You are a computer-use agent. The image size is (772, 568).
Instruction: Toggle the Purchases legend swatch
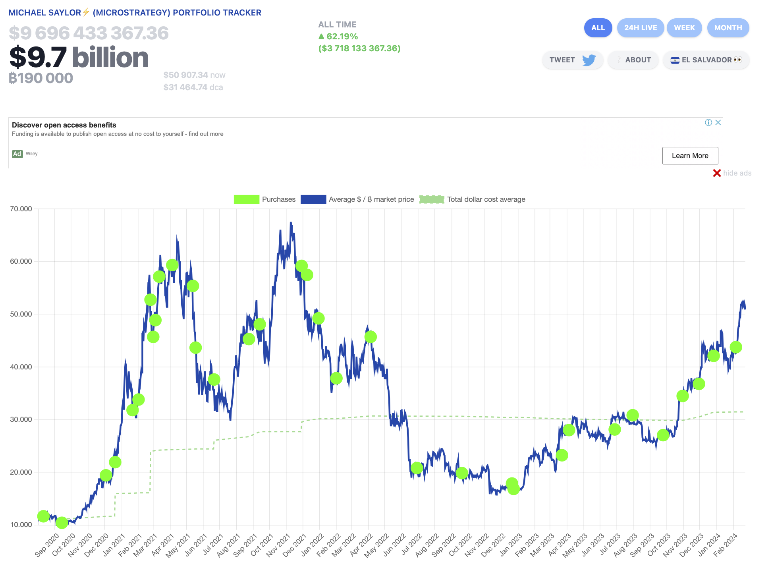pos(246,199)
